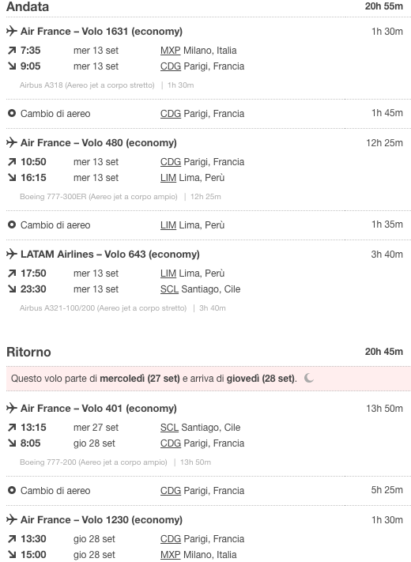
Task: Select the LATAM Airlines Volo 643 header
Action: [x=110, y=254]
